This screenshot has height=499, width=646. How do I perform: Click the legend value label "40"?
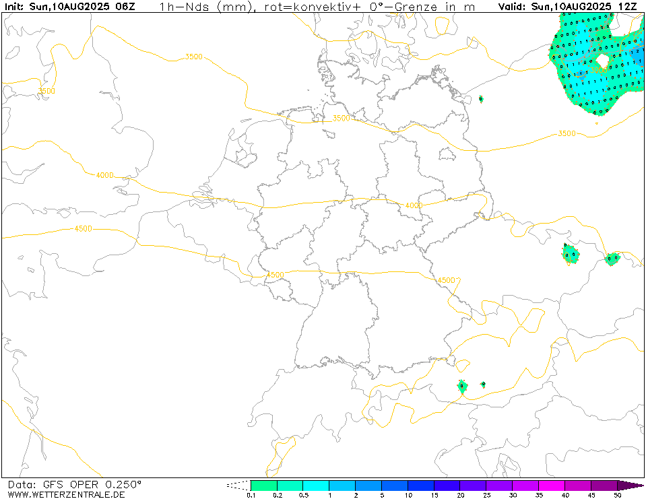tap(565, 495)
